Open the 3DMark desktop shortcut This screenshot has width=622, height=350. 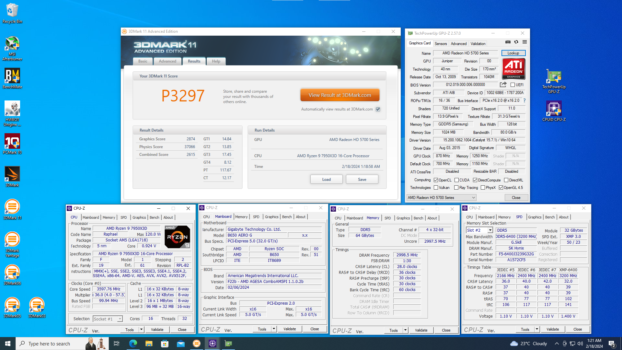click(12, 177)
